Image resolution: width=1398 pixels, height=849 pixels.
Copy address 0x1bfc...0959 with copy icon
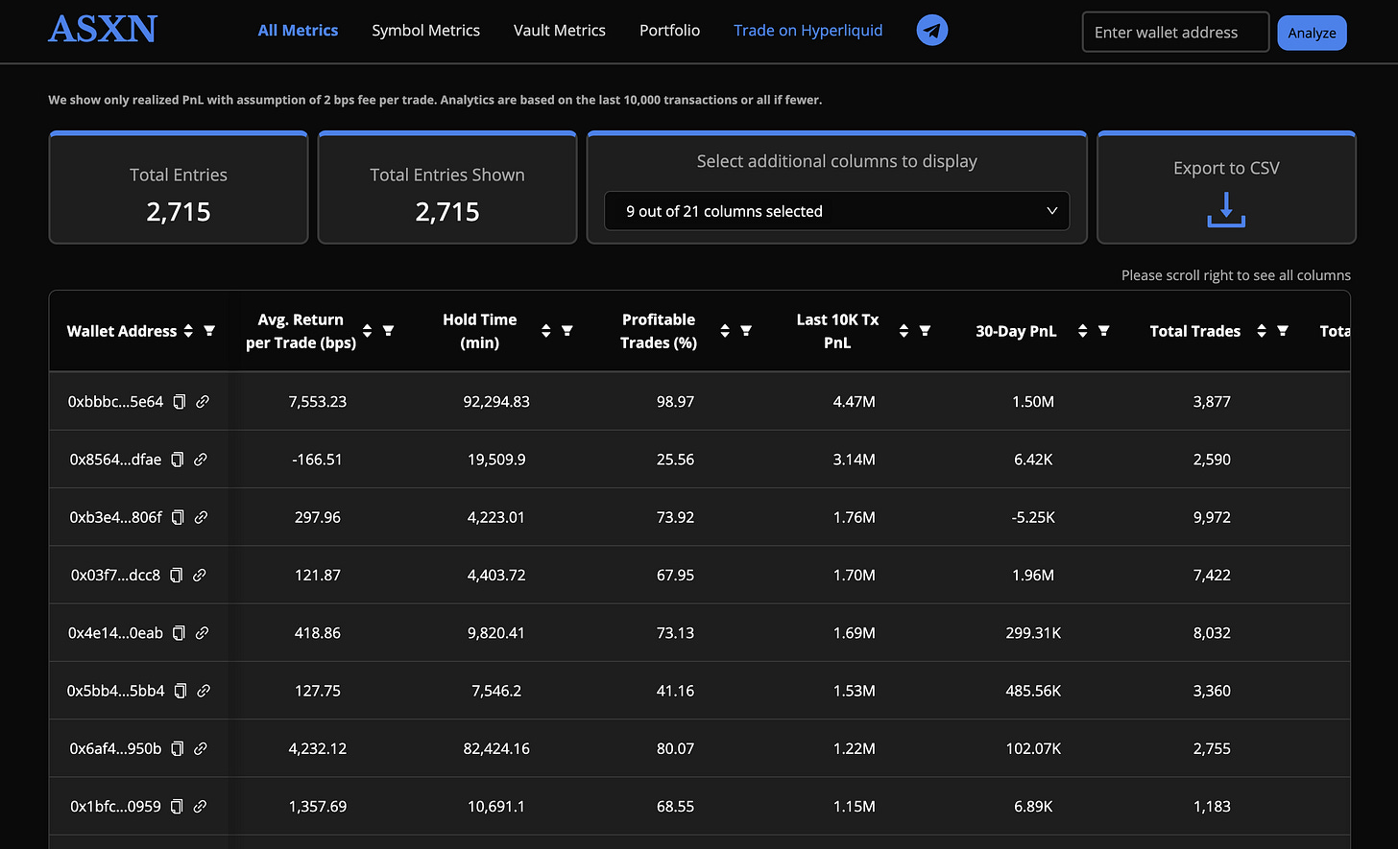click(x=177, y=806)
